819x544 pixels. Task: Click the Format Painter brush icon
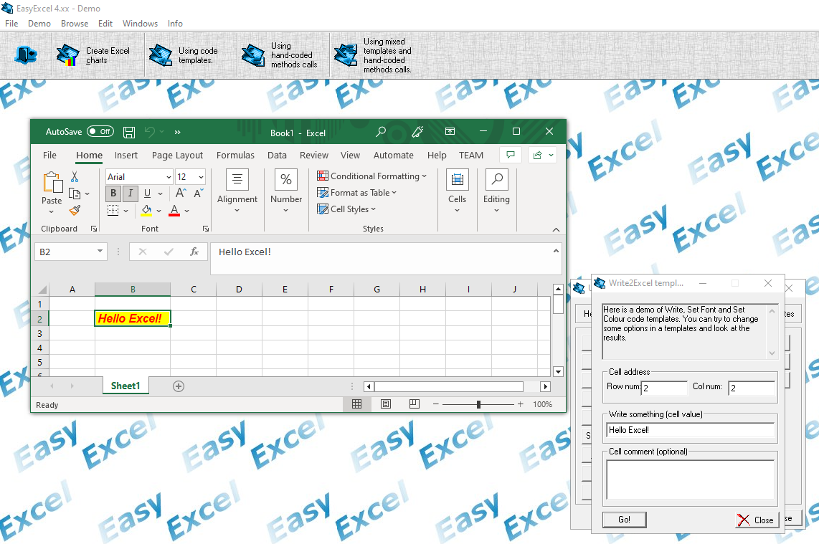pos(75,210)
